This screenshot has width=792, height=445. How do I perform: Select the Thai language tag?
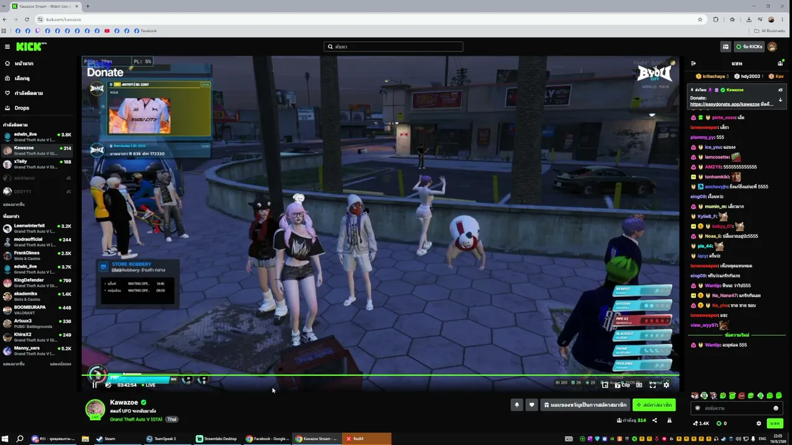[x=171, y=419]
